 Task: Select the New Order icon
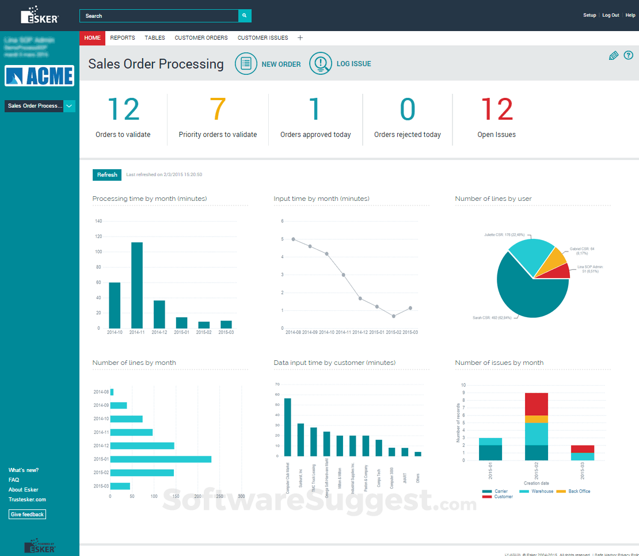click(246, 63)
